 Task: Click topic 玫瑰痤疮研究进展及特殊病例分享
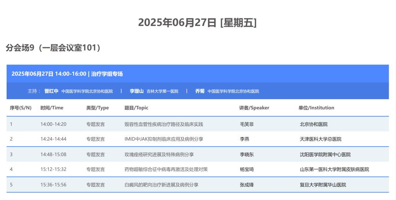click(x=159, y=154)
